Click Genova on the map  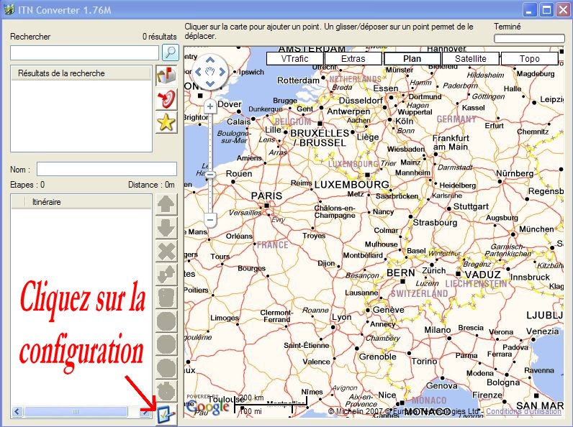441,386
